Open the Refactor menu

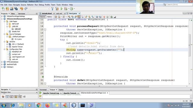pos(30,5)
